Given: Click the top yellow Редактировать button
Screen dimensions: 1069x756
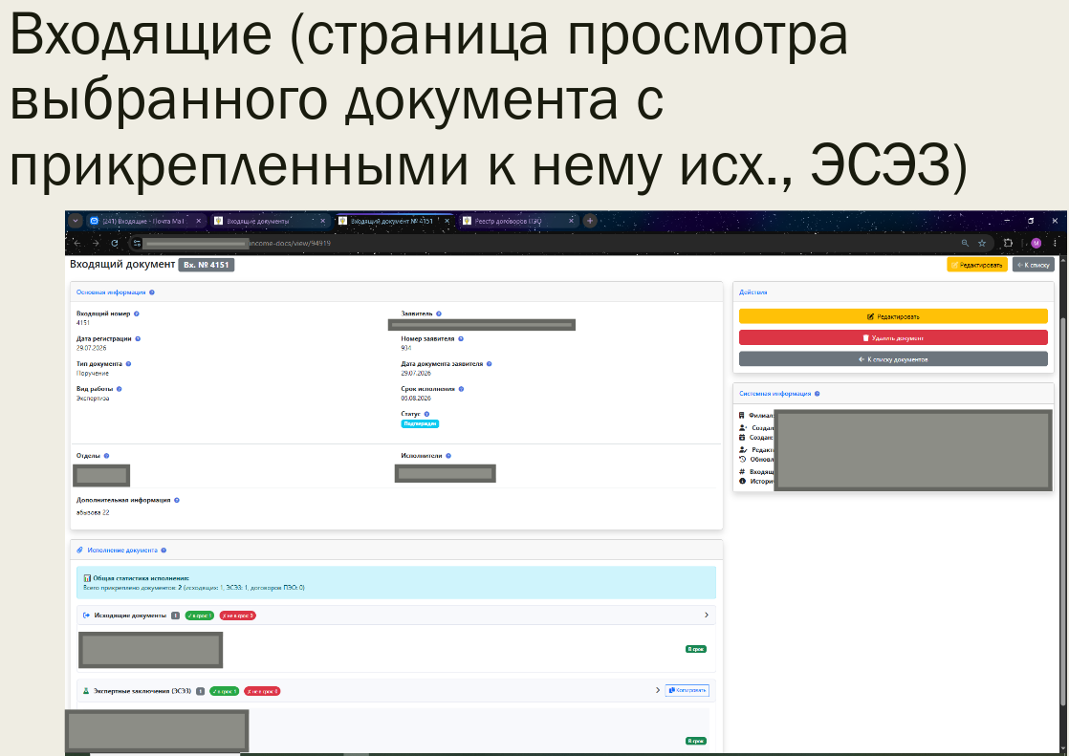Looking at the screenshot, I should pos(977,265).
